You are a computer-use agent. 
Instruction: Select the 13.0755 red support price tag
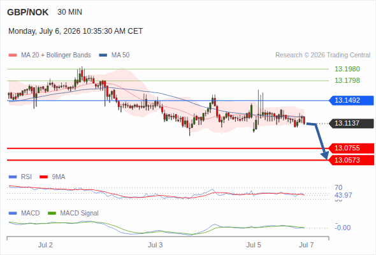click(351, 149)
